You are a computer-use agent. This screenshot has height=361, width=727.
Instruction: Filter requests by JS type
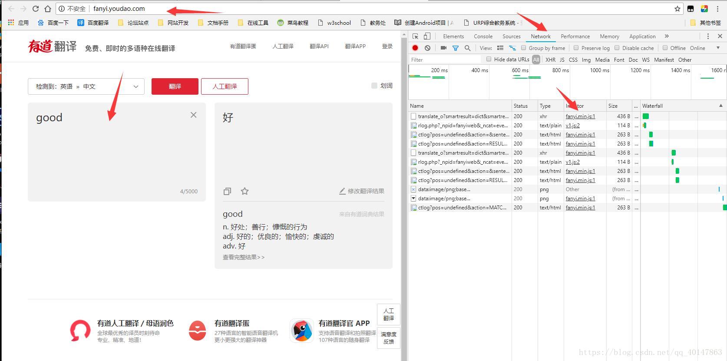562,60
